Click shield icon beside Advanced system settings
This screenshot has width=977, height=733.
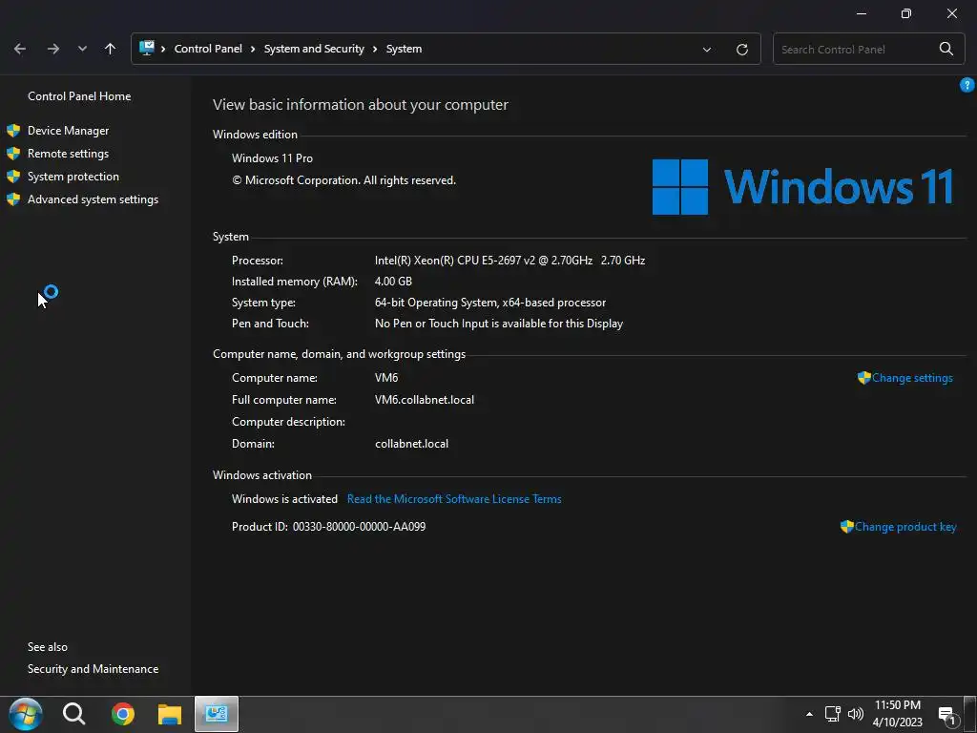pyautogui.click(x=13, y=199)
